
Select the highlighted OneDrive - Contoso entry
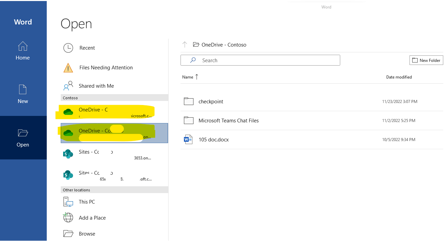pyautogui.click(x=114, y=133)
